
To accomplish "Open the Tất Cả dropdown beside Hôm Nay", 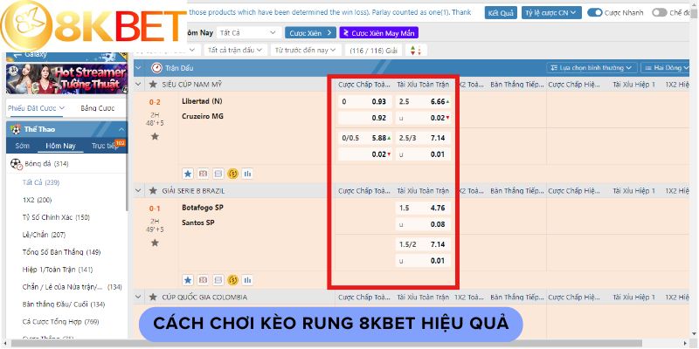I will (249, 33).
